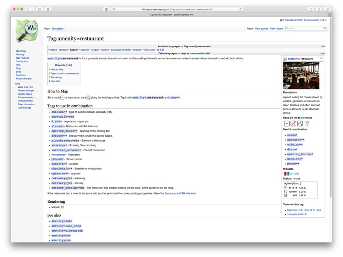343x257 pixels.
Task: Click the Log in link
Action: (x=323, y=20)
